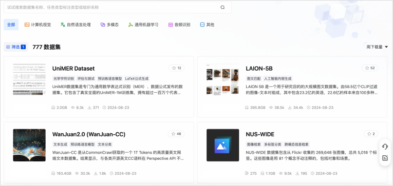Viewport: 393px width, 186px height.
Task: Switch to 自然语言处理 category tab
Action: (76, 25)
